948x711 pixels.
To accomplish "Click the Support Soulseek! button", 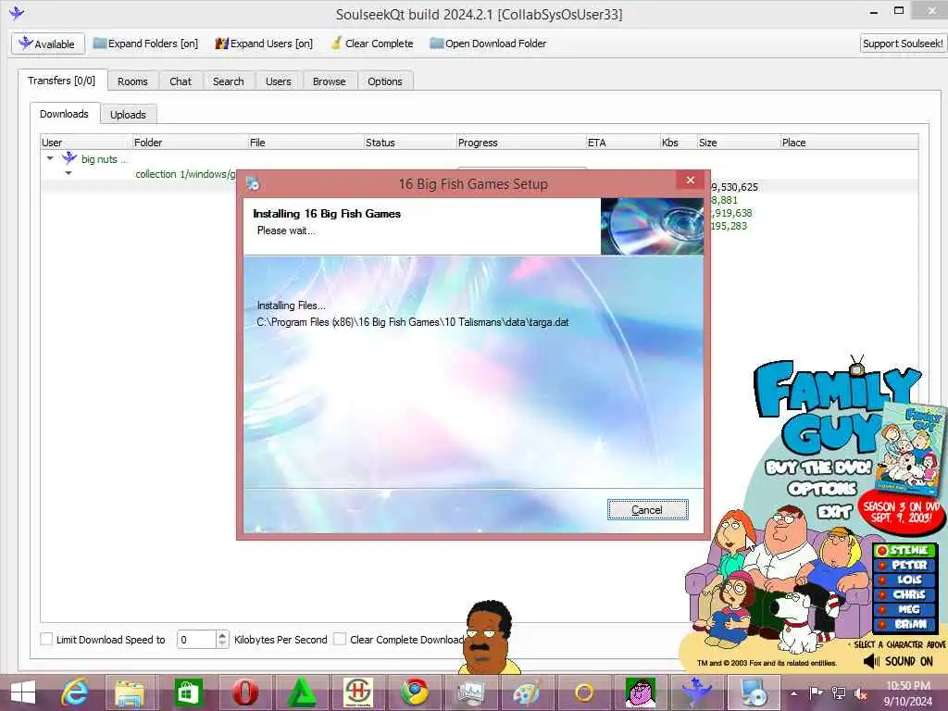I will (x=903, y=44).
